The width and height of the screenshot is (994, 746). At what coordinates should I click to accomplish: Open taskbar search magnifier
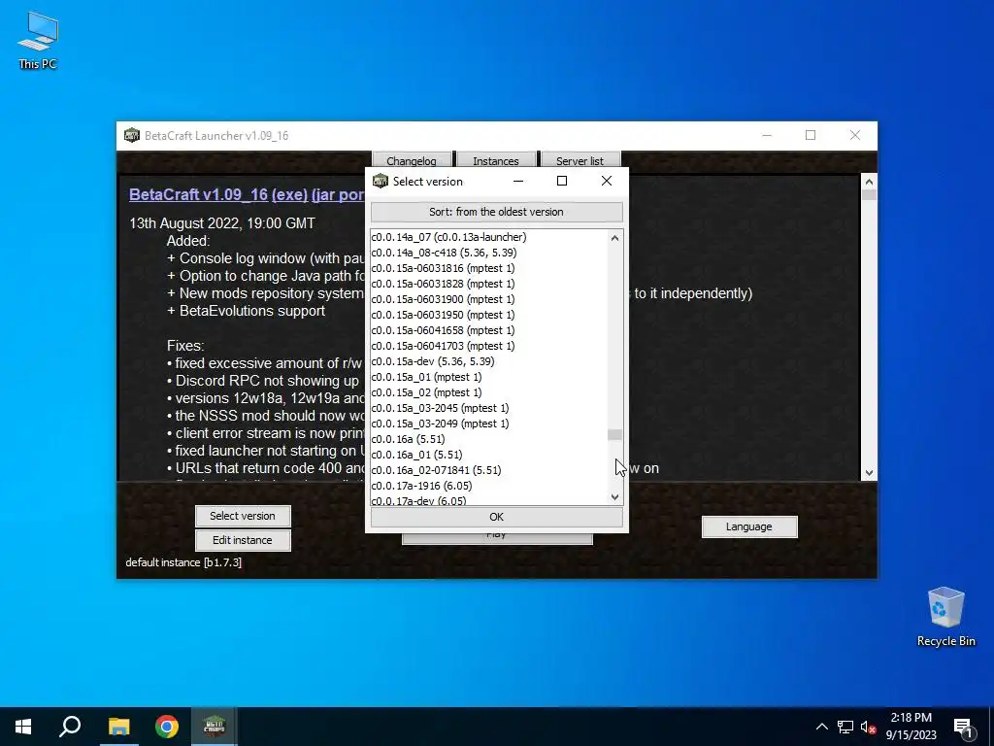70,727
